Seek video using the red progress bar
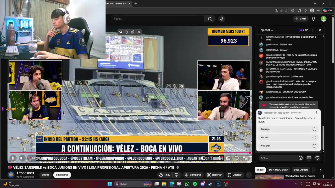This screenshot has height=188, width=335. [x=130, y=153]
